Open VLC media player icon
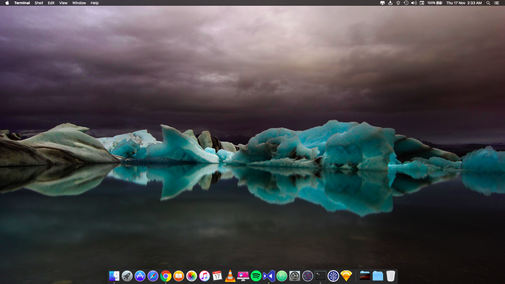Viewport: 505px width, 284px height. (230, 276)
